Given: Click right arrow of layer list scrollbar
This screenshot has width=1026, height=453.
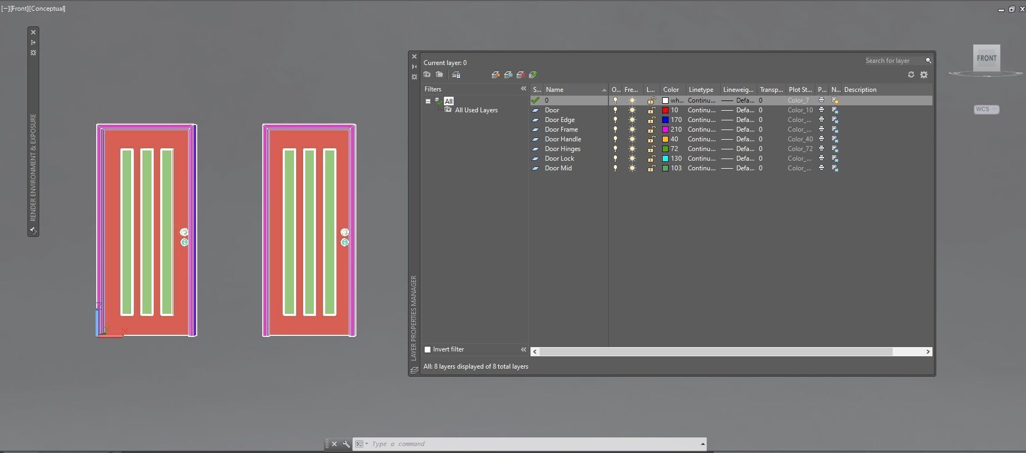Looking at the screenshot, I should click(928, 351).
